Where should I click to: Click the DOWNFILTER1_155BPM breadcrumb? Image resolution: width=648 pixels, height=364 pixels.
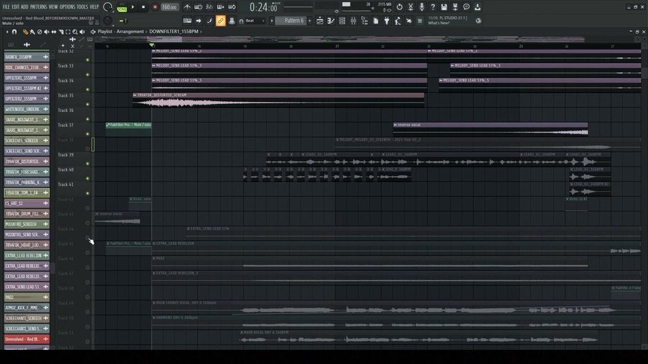coord(173,32)
